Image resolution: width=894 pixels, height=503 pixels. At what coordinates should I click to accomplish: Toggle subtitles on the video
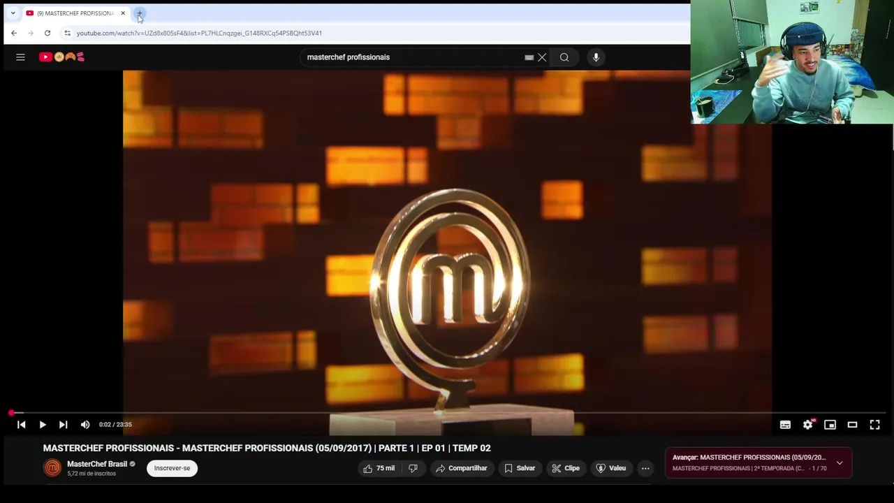pyautogui.click(x=785, y=425)
